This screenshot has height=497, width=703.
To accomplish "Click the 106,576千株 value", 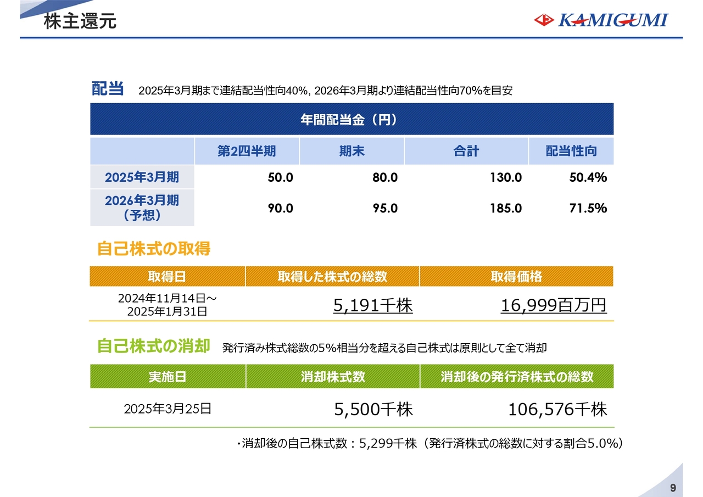I will (x=557, y=409).
